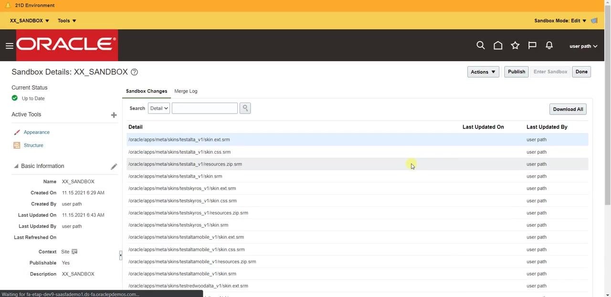Click the Publishable value Yes
Image resolution: width=611 pixels, height=297 pixels.
click(66, 263)
